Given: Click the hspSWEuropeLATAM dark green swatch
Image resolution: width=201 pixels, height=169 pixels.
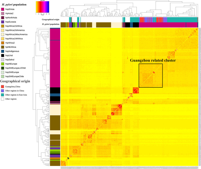Looking at the screenshot, I should [2, 68].
